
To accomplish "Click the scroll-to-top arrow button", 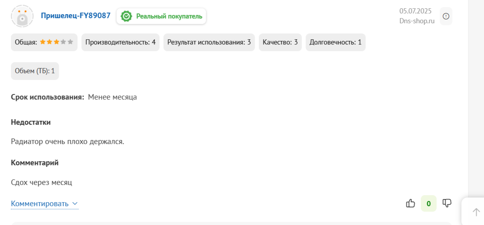I will (476, 212).
